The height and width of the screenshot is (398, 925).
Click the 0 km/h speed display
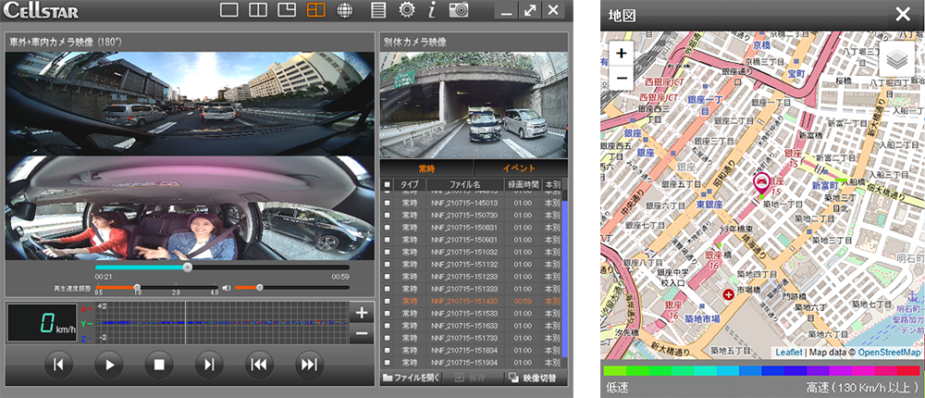pyautogui.click(x=42, y=323)
